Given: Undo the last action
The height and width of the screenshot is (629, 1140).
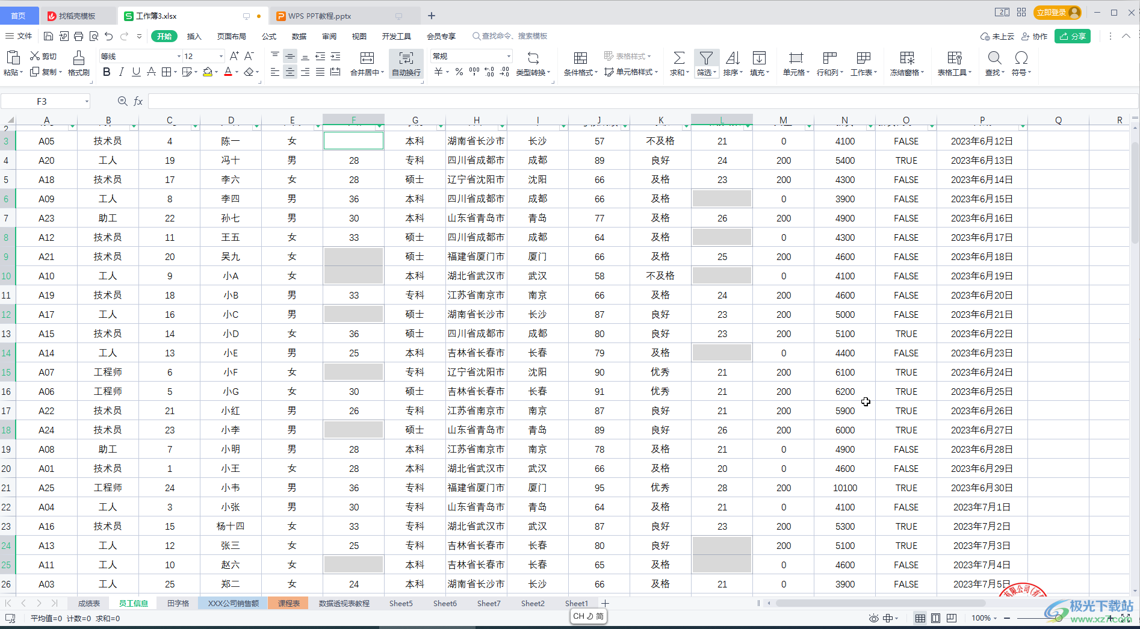Looking at the screenshot, I should [x=109, y=36].
